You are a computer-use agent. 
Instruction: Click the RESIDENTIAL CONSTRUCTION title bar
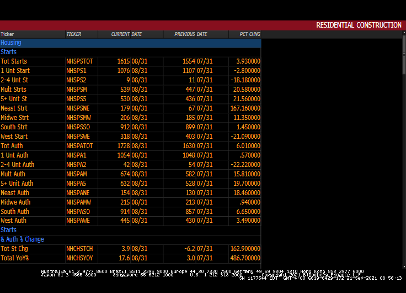coord(359,25)
